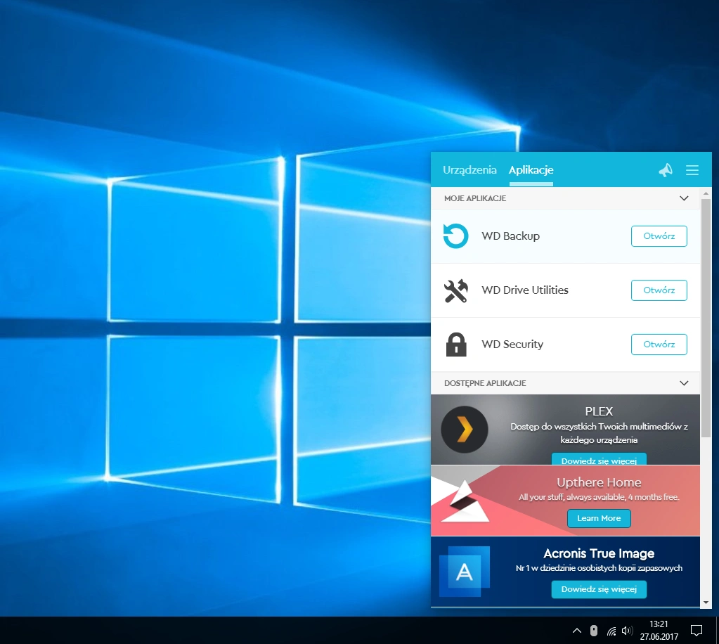
Task: Click the PLEX title text
Action: pyautogui.click(x=599, y=411)
